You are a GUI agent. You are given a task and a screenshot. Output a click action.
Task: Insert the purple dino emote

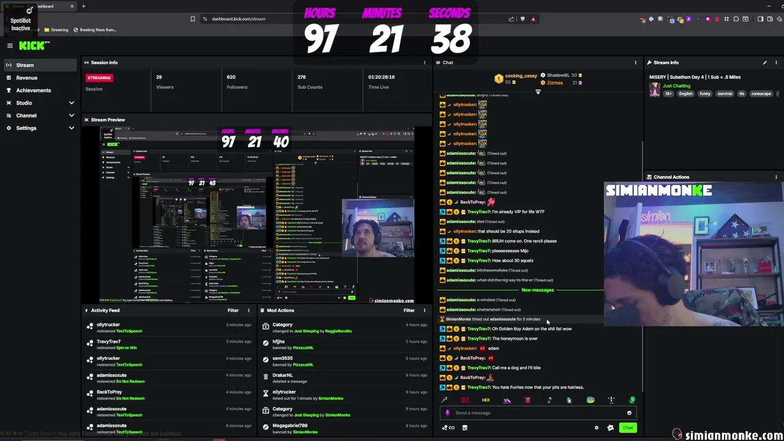(x=507, y=400)
